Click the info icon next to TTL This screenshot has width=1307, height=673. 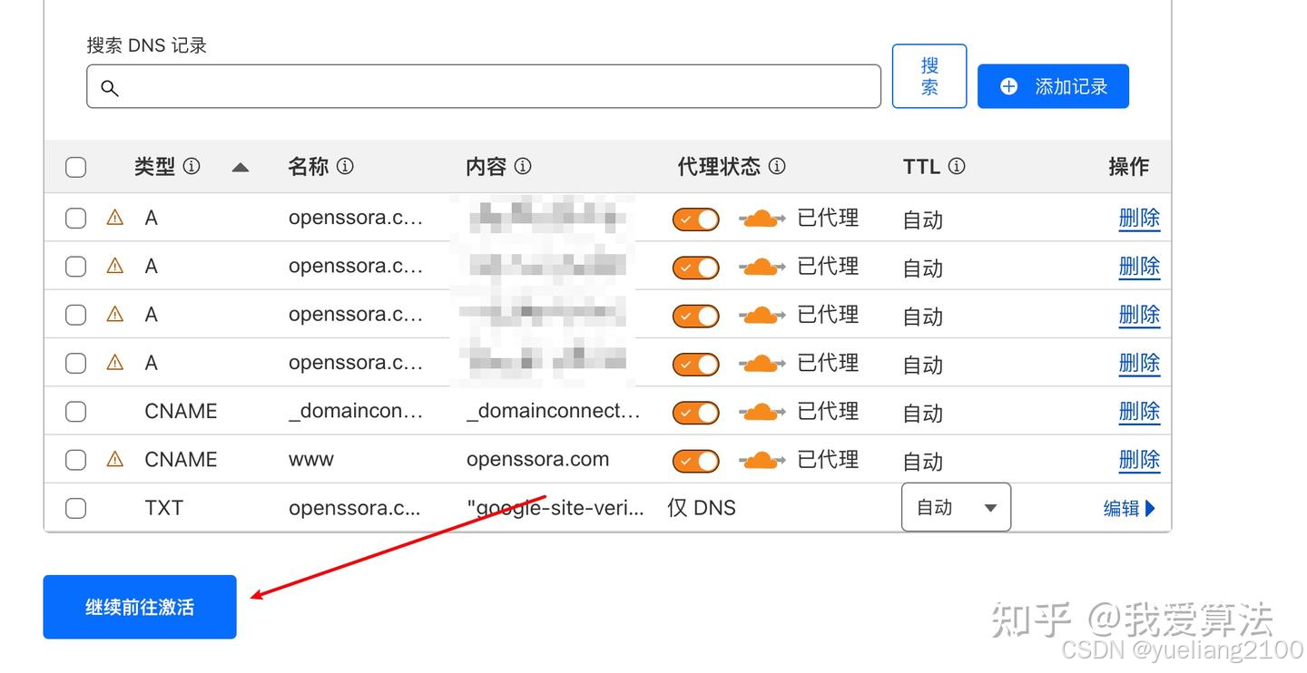pyautogui.click(x=957, y=167)
